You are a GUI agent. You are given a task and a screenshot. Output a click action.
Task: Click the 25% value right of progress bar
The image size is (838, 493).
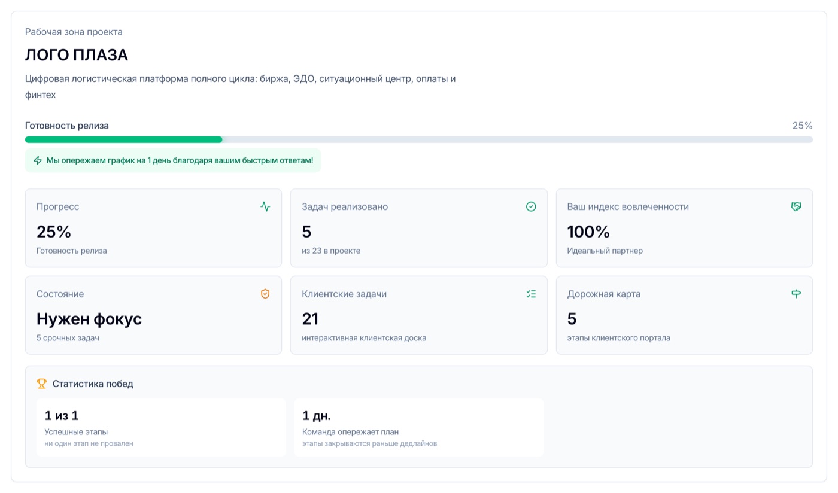pos(803,126)
